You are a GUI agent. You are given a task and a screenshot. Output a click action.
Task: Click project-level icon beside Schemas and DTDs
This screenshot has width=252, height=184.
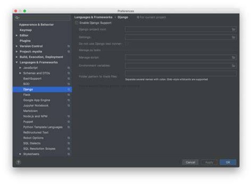pyautogui.click(x=69, y=73)
